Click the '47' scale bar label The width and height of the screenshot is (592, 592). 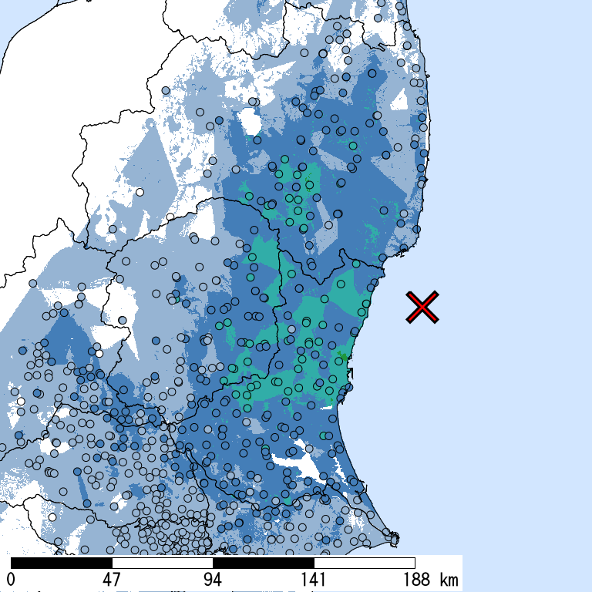pos(112,580)
